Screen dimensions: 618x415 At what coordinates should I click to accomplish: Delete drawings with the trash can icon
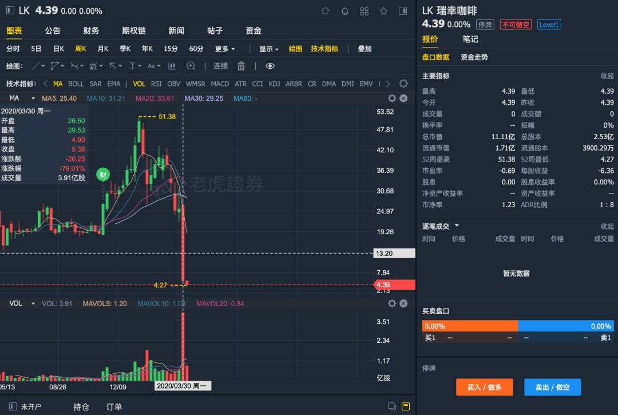click(241, 66)
